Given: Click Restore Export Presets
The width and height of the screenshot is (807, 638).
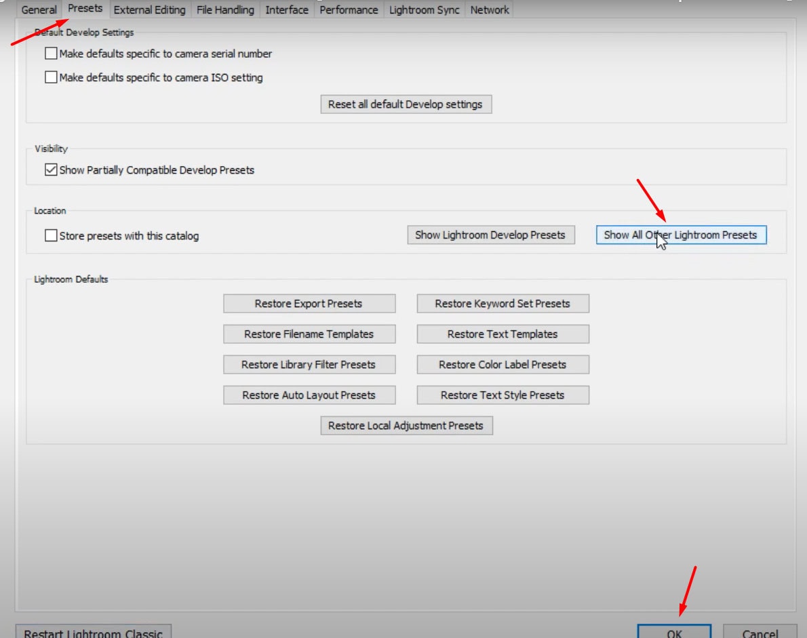Looking at the screenshot, I should click(x=309, y=304).
